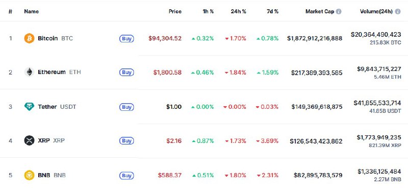
Task: View Bitcoin market cap value $1,872,912,216,888
Action: [315, 39]
